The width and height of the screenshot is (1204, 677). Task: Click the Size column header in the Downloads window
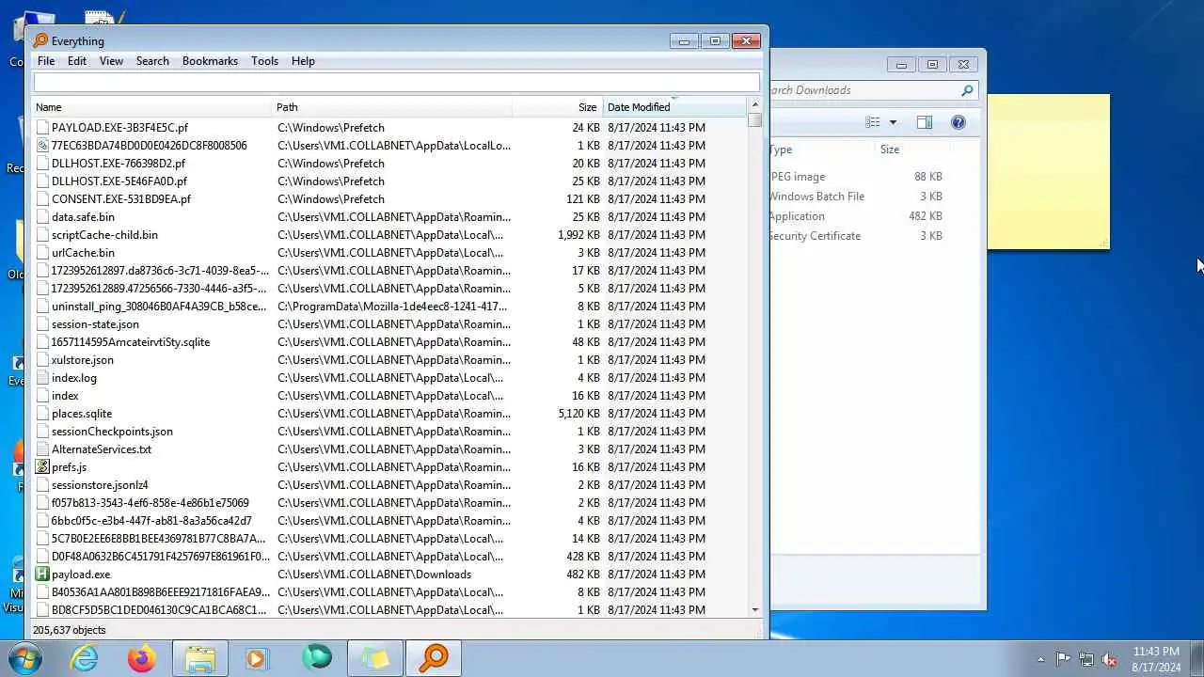(911, 150)
